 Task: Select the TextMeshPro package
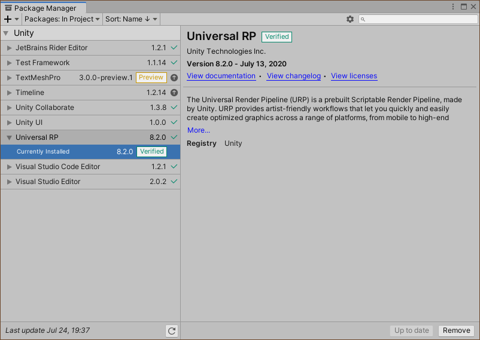tap(90, 78)
